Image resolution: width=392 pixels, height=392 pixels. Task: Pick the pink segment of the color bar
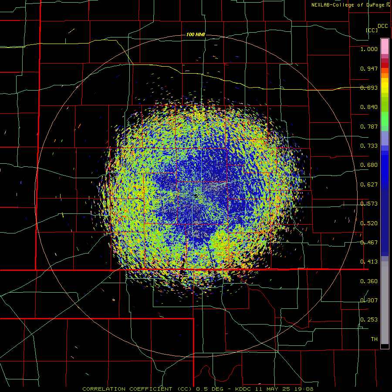coord(385,47)
